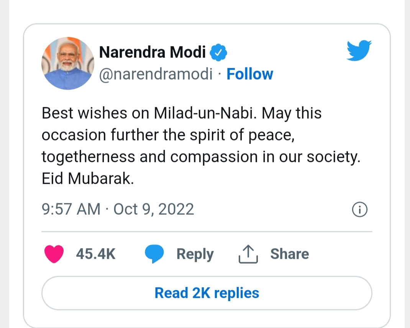Viewport: 410px width, 328px height.
Task: Click the 9:57 AM tweet time
Action: point(71,210)
